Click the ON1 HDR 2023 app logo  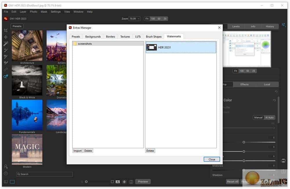click(6, 18)
